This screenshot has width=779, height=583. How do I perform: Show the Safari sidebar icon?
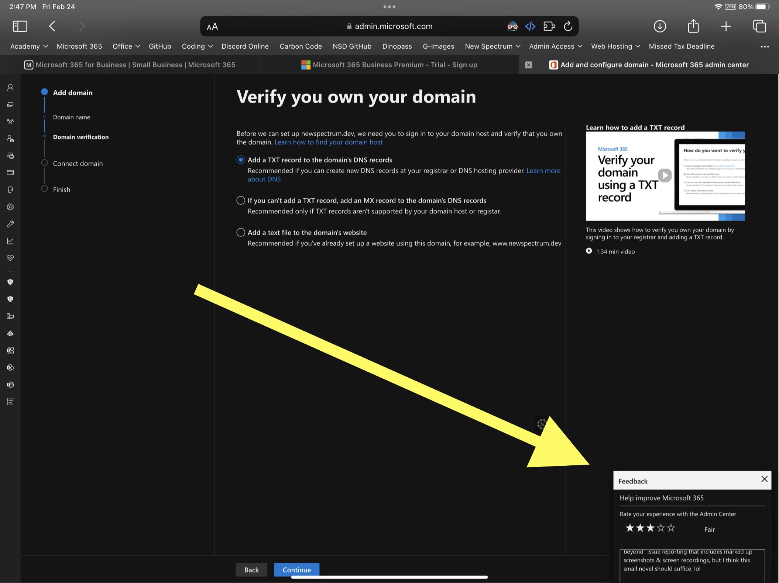pyautogui.click(x=20, y=26)
